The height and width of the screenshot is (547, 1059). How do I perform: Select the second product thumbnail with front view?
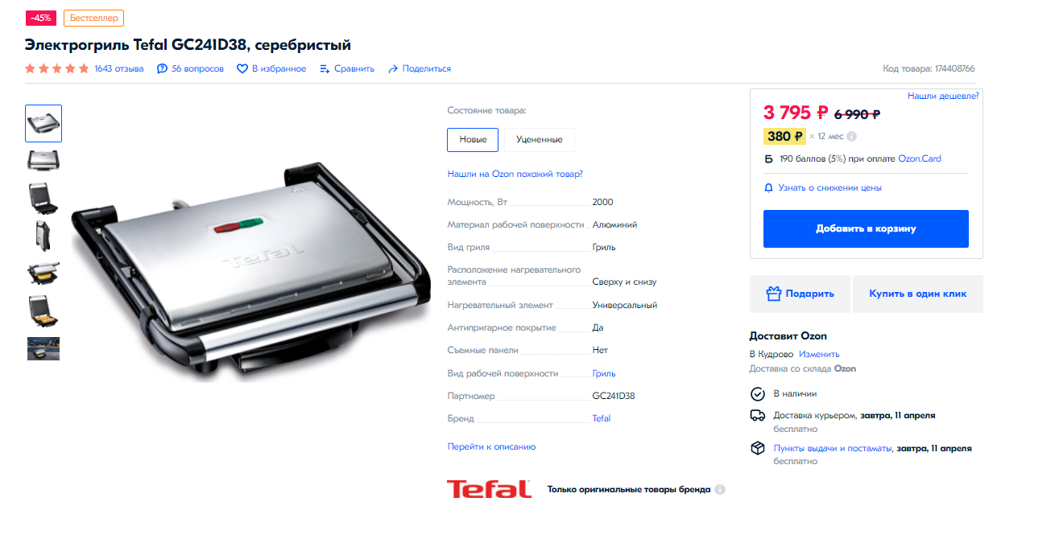43,161
